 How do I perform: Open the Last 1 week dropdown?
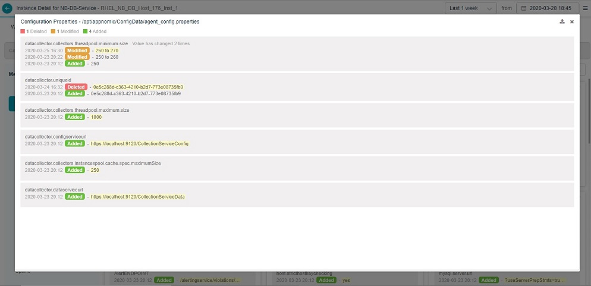(x=471, y=8)
